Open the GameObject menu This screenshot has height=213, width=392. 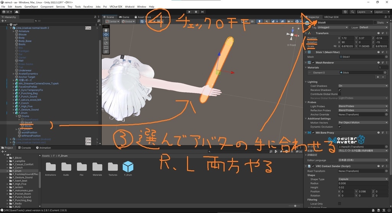coord(31,7)
